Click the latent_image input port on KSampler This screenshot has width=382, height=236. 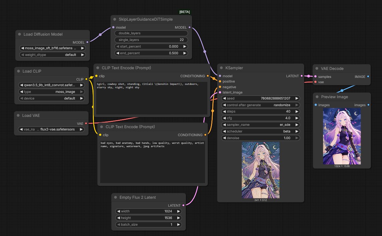tap(220, 92)
